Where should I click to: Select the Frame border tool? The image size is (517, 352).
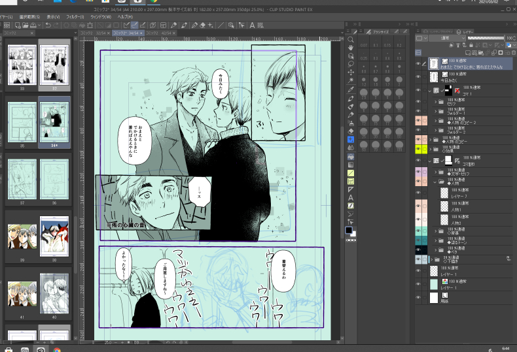click(x=351, y=182)
